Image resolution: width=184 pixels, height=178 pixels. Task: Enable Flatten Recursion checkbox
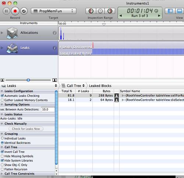[x=2, y=169]
